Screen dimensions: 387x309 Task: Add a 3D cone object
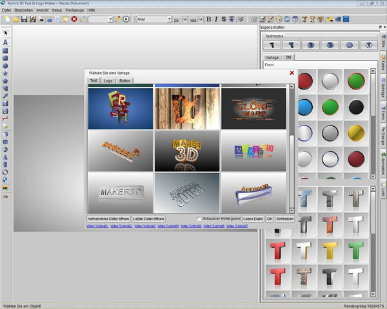pos(5,157)
